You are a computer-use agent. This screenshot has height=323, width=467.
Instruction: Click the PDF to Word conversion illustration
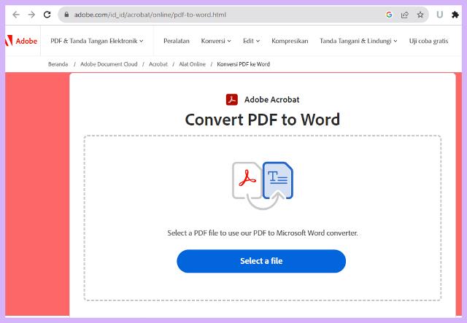263,185
